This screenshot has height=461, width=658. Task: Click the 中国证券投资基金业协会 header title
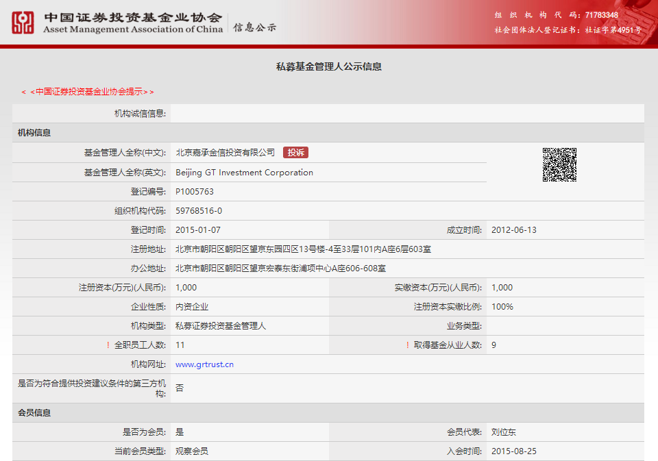click(133, 18)
